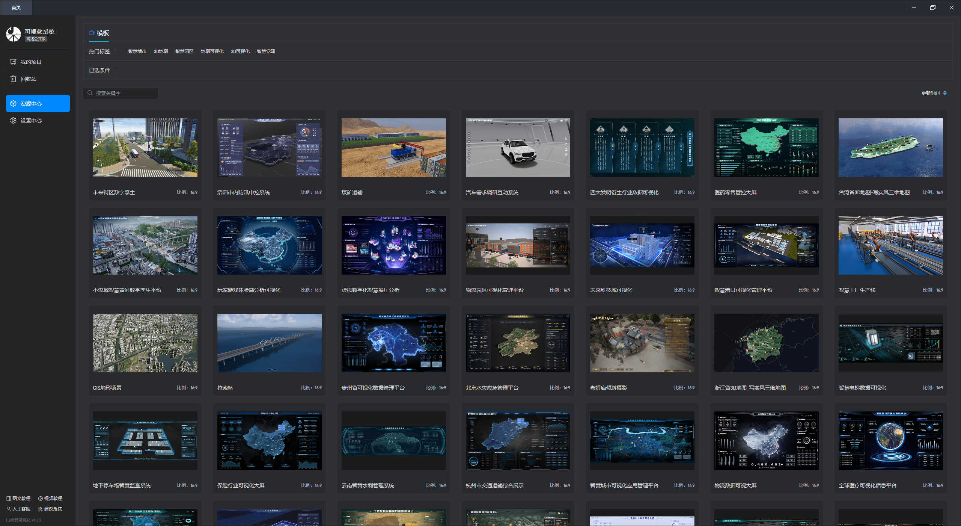Open the 回收站 menu item
The width and height of the screenshot is (961, 526).
[29, 79]
